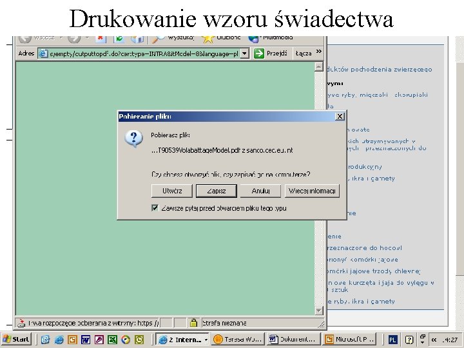Switch to 'Microsoft P...' taskbar window
464x348 pixels.
(x=349, y=339)
